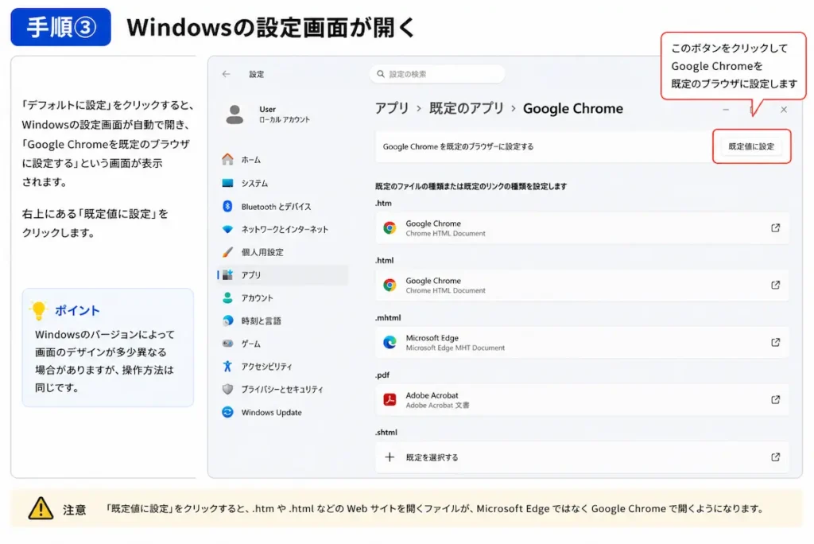Image resolution: width=814 pixels, height=544 pixels.
Task: Select アプリ in the sidebar
Action: pos(282,275)
